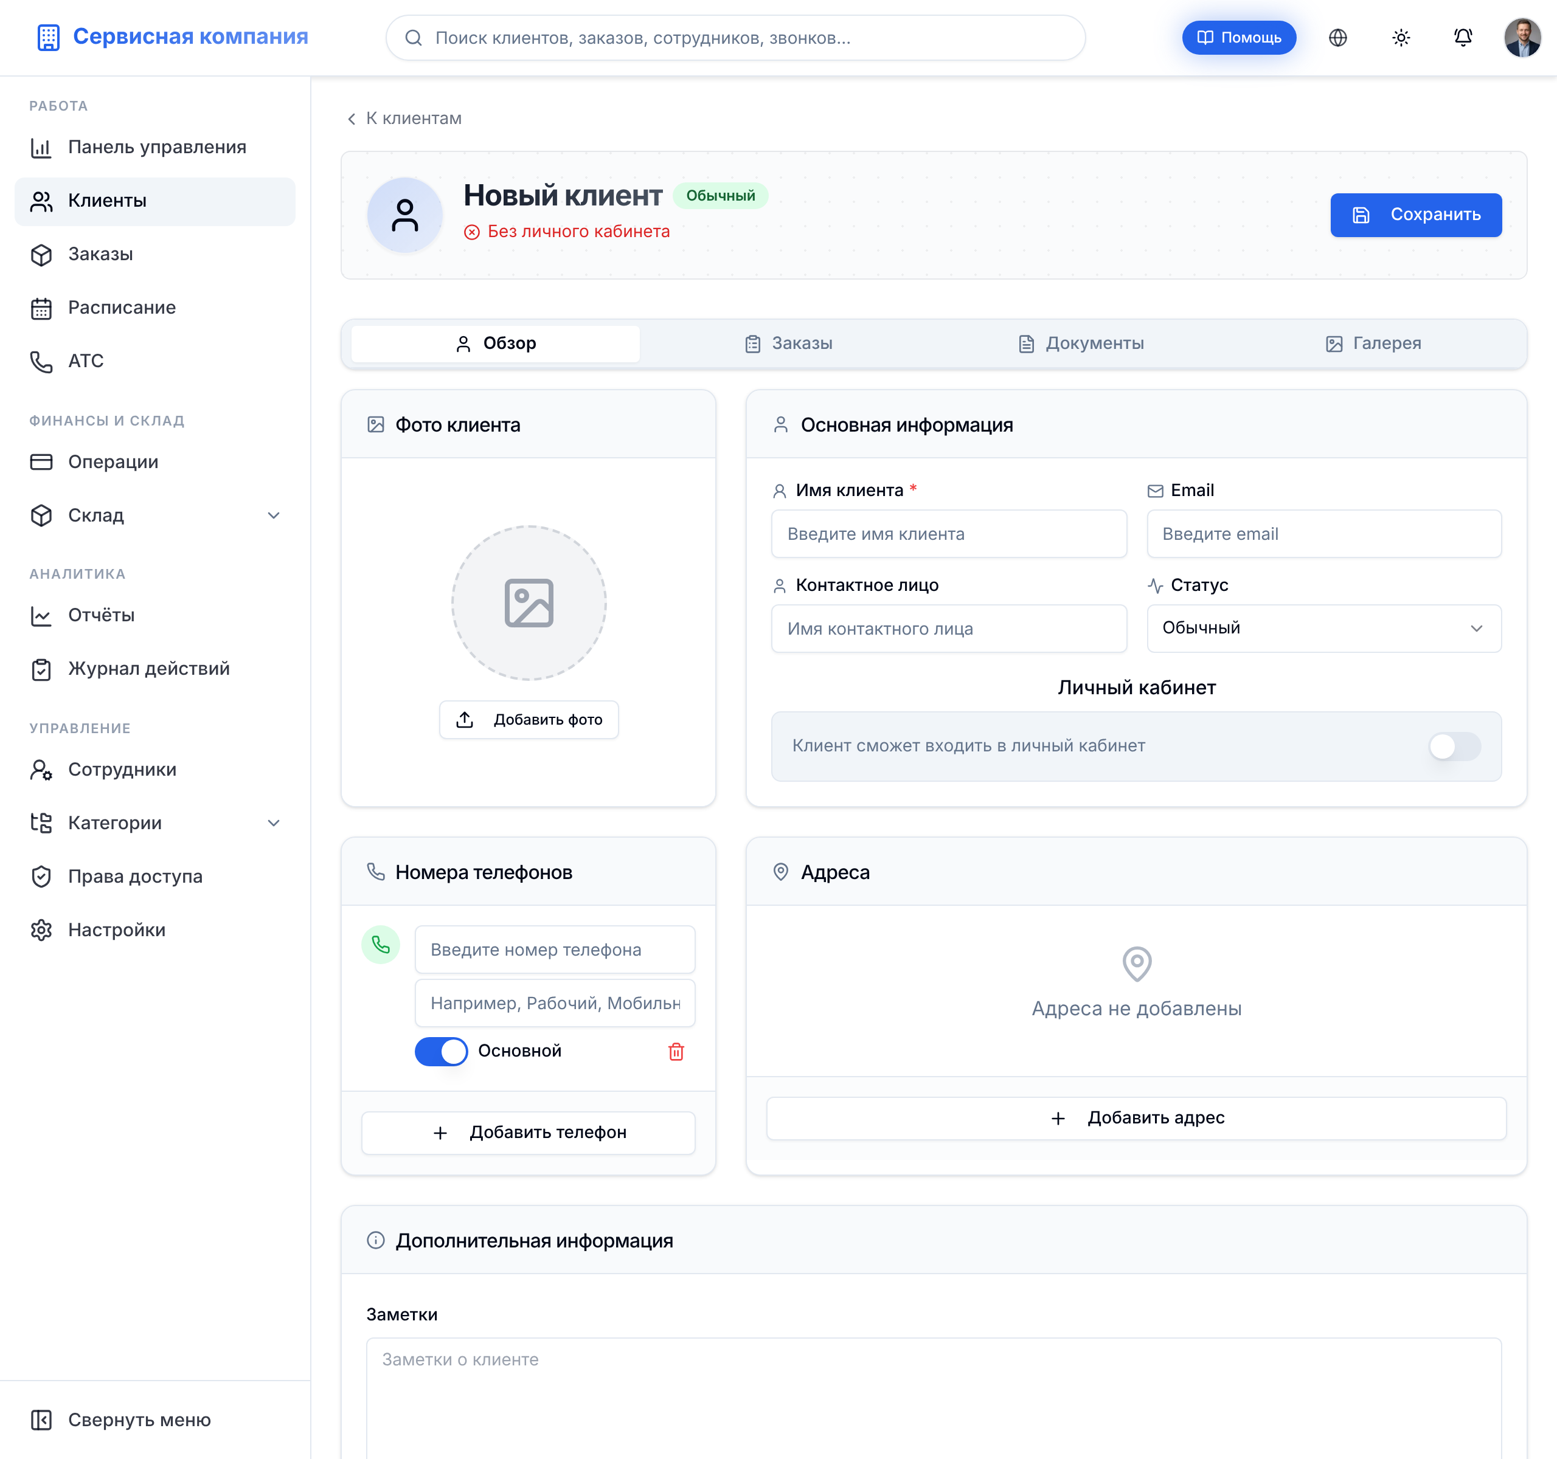
Task: Click Операции card icon in sidebar
Action: pos(41,462)
